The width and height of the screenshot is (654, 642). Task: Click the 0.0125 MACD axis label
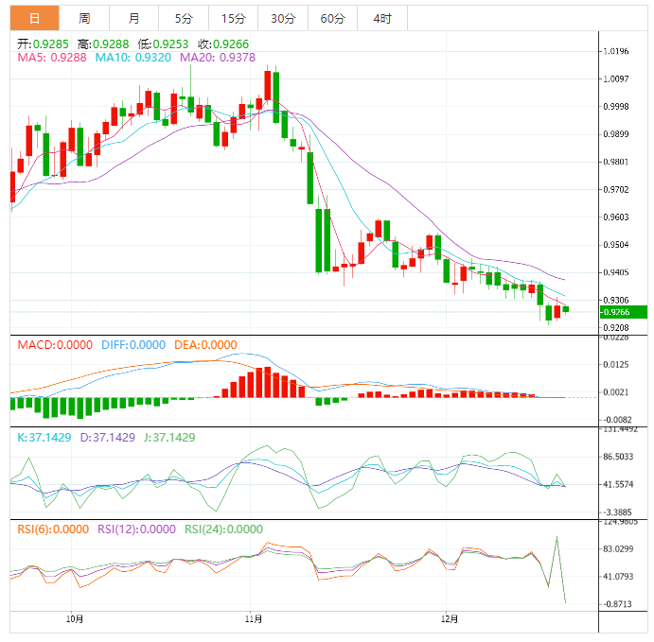(x=616, y=365)
